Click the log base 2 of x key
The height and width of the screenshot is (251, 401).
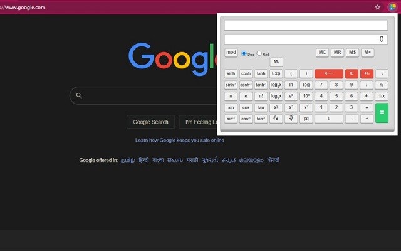276,85
